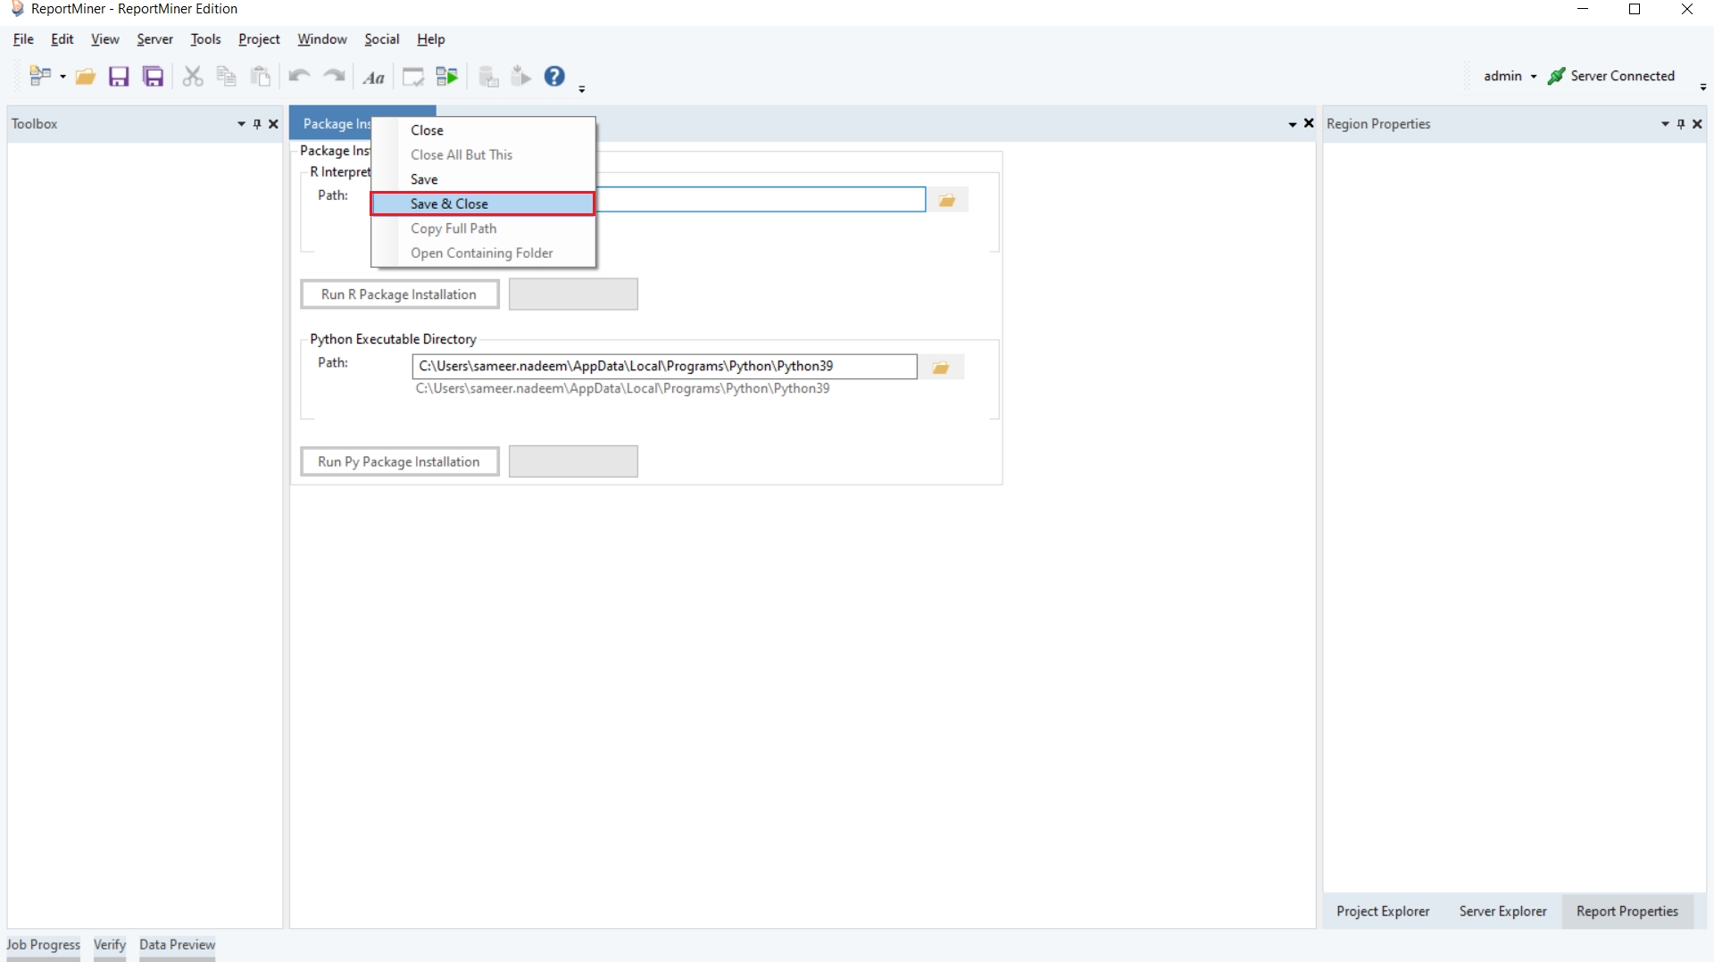Click the run dataflow green arrow icon
The width and height of the screenshot is (1714, 962).
click(x=447, y=77)
